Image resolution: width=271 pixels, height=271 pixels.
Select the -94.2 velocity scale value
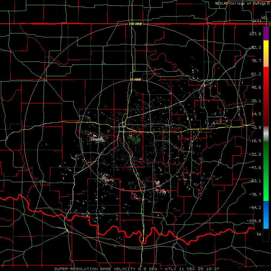[255, 208]
